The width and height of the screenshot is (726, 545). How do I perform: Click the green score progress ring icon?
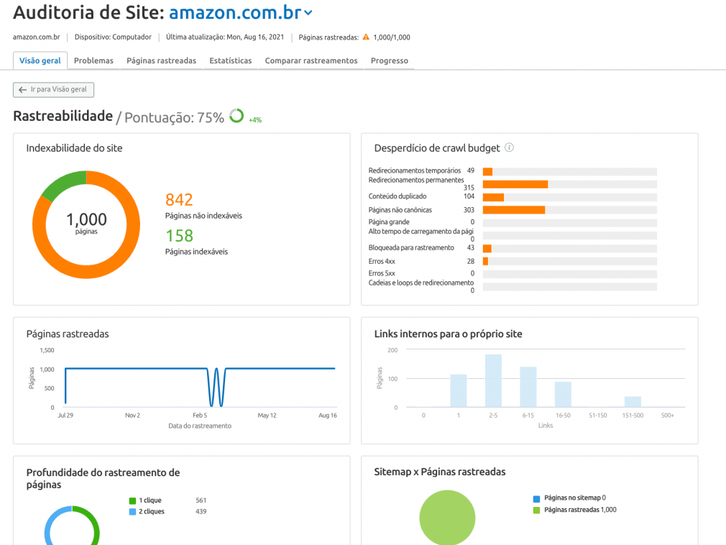click(x=236, y=116)
